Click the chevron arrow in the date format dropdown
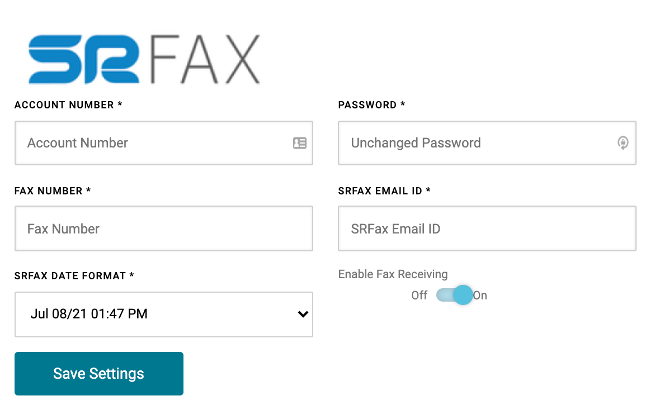650x410 pixels. pyautogui.click(x=303, y=314)
